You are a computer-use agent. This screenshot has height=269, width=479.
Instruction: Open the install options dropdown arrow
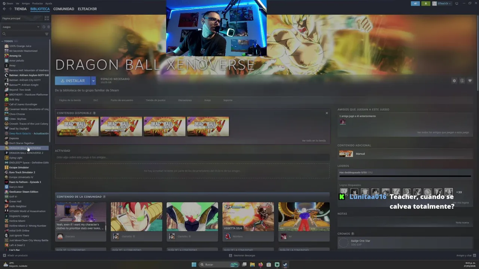click(x=93, y=81)
